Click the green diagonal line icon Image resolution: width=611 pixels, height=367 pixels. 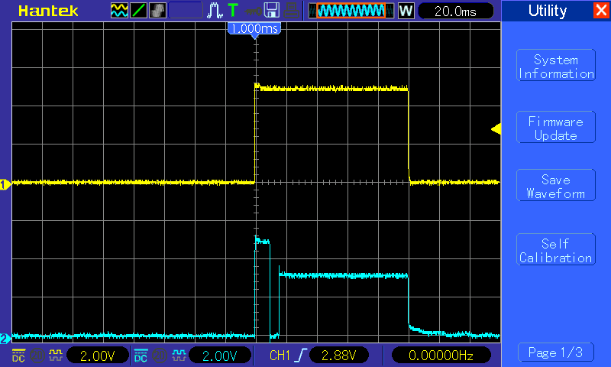(138, 11)
